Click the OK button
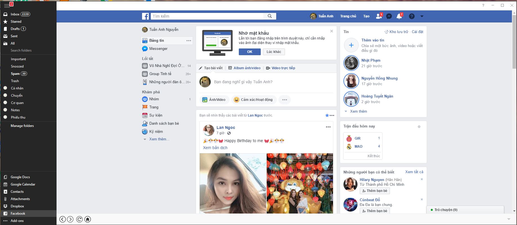Image resolution: width=517 pixels, height=225 pixels. tap(250, 52)
